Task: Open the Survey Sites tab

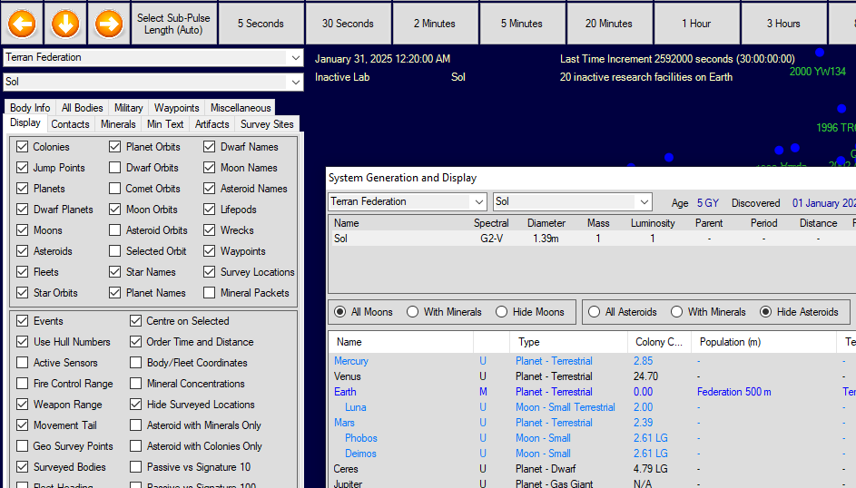Action: tap(267, 124)
